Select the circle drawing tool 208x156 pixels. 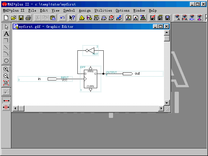[x=6, y=61]
